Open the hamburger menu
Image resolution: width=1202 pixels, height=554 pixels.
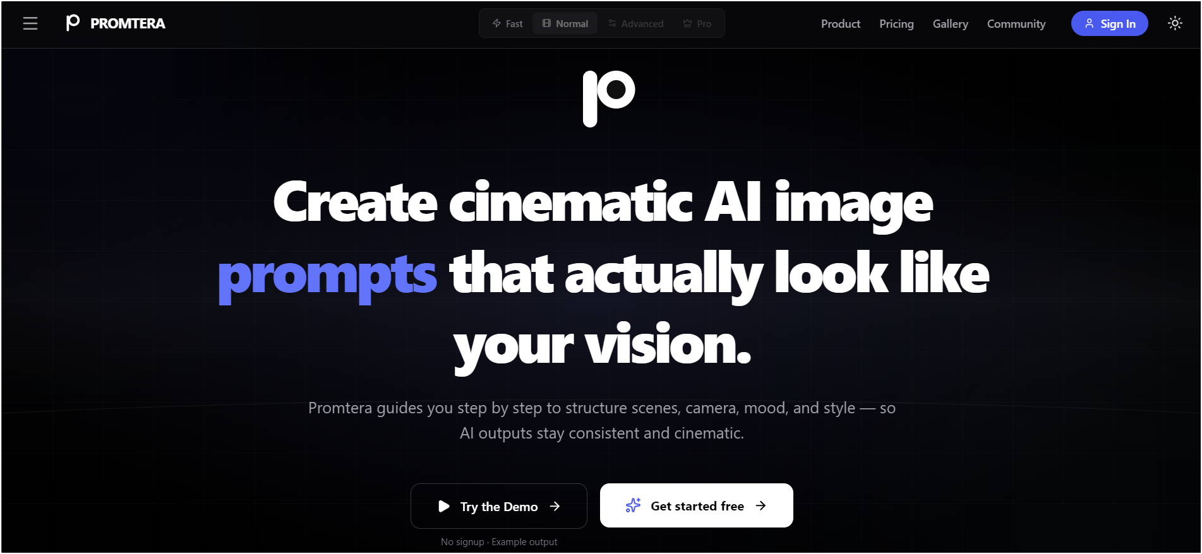(x=30, y=23)
